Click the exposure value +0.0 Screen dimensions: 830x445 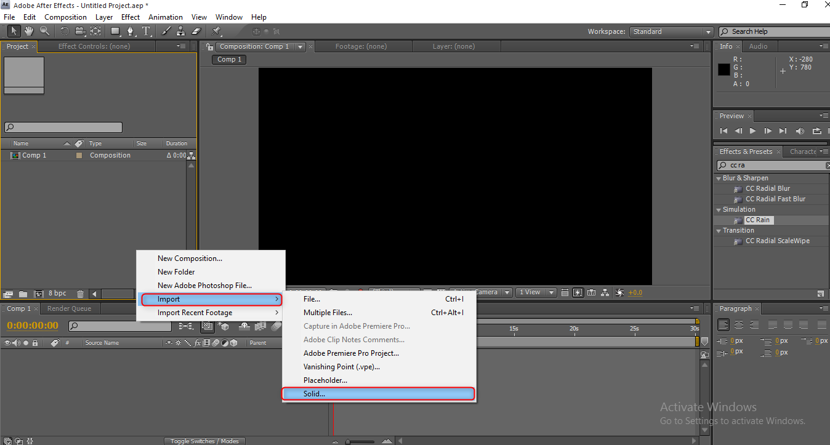click(x=635, y=293)
